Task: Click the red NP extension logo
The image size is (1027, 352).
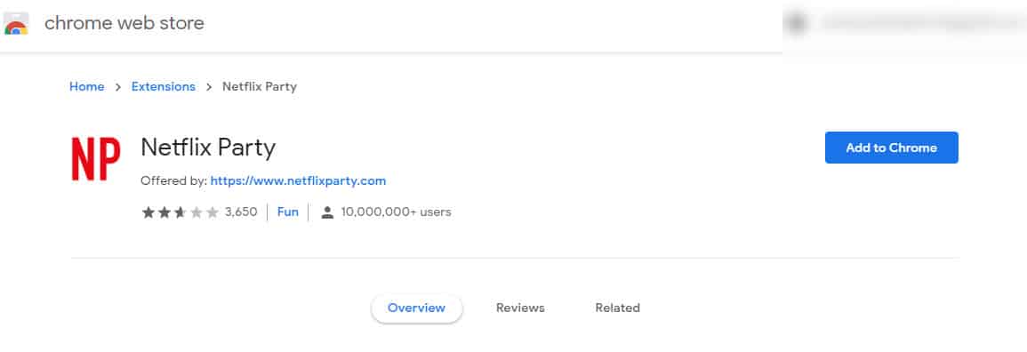Action: click(96, 158)
